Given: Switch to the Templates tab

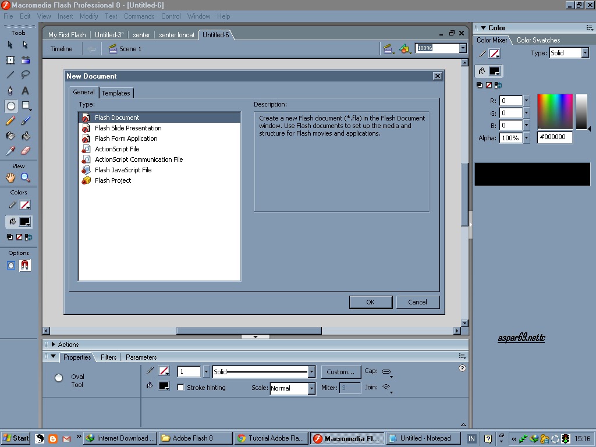Looking at the screenshot, I should (116, 93).
